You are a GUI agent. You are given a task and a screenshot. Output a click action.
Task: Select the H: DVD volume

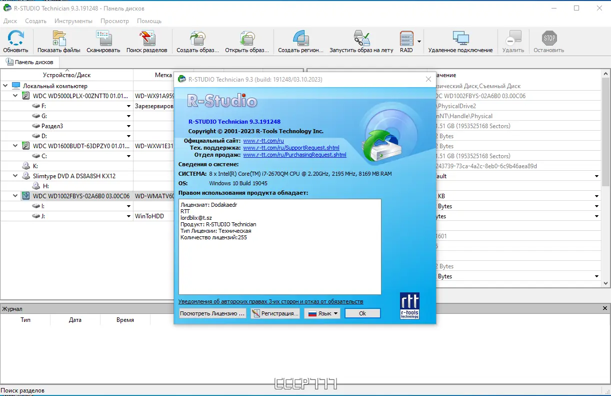[40, 186]
